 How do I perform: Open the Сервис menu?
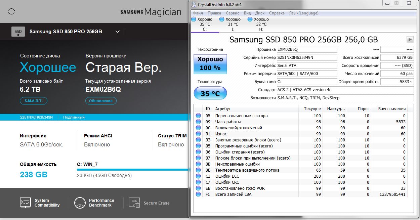click(x=233, y=13)
